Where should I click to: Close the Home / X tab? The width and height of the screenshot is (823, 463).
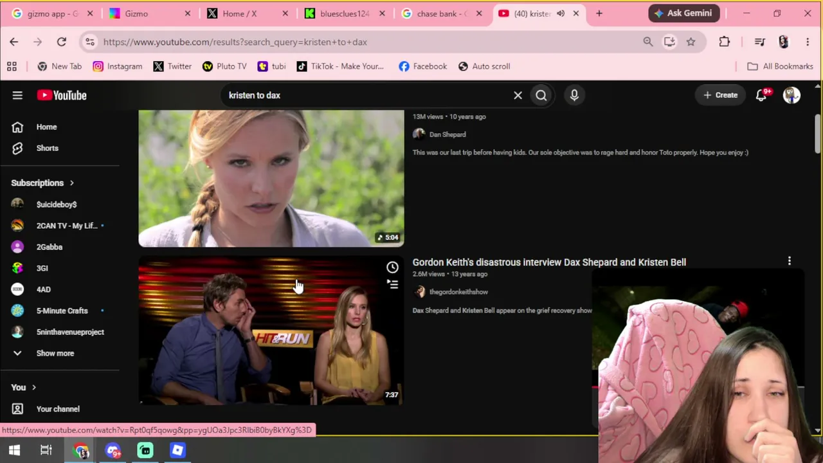[x=284, y=14]
